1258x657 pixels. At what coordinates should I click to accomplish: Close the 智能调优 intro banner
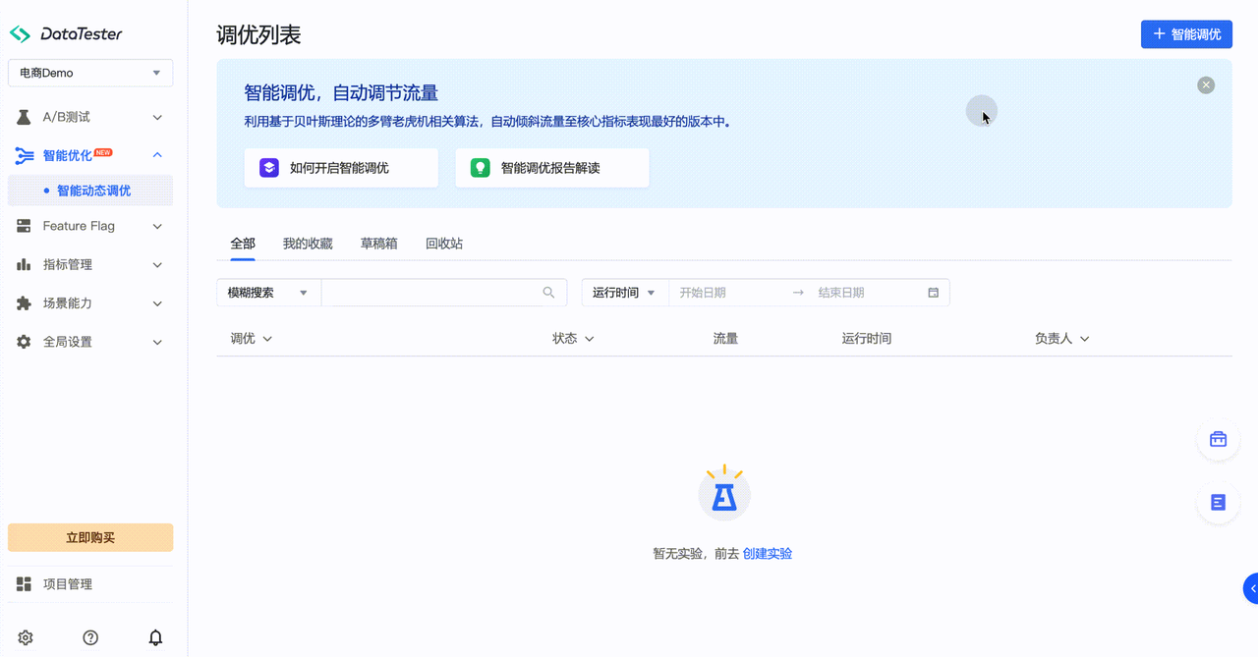(x=1206, y=85)
